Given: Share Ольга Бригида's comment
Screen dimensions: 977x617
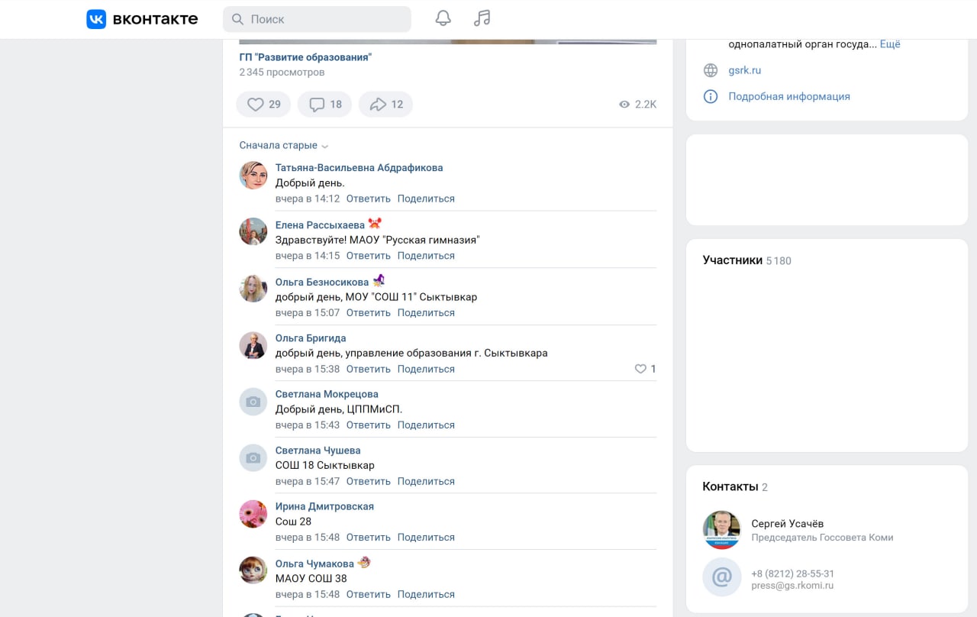Looking at the screenshot, I should pyautogui.click(x=426, y=369).
